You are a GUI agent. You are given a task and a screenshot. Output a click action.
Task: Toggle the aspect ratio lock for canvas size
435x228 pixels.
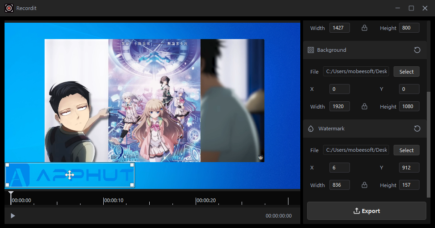[x=364, y=28]
